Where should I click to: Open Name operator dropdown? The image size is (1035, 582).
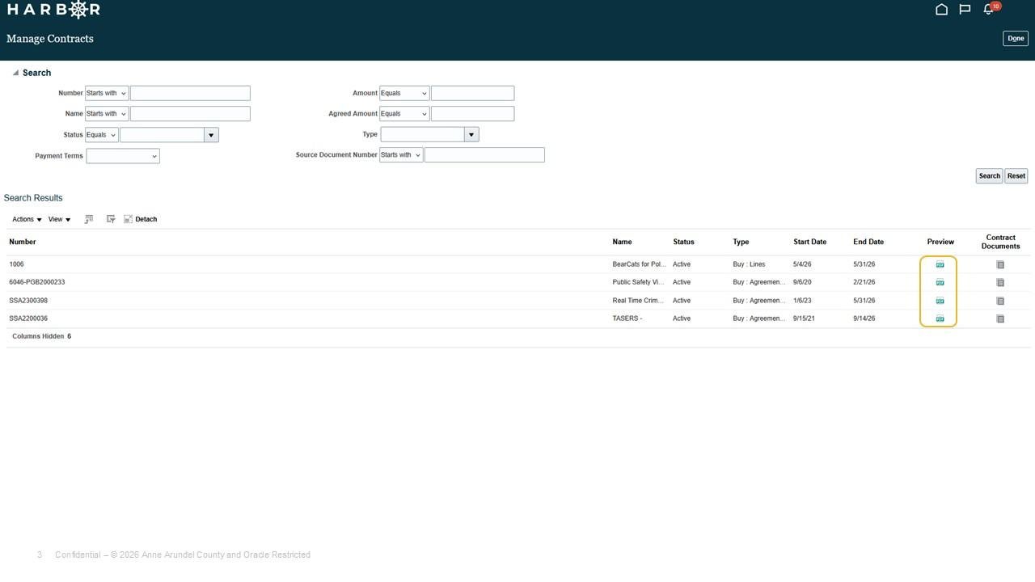[107, 114]
